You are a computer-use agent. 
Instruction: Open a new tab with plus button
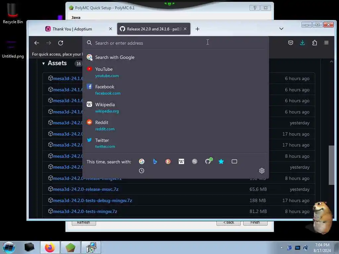tap(197, 29)
